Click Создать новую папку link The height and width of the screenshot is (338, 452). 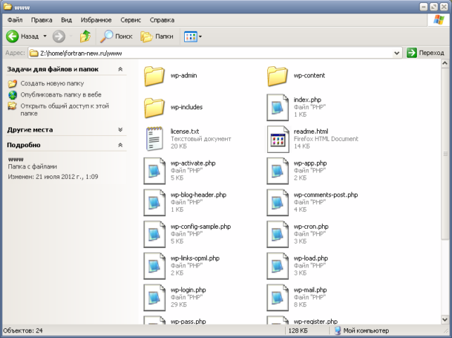[52, 83]
